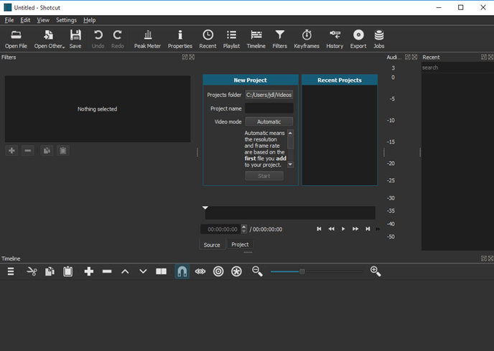Image resolution: width=494 pixels, height=351 pixels.
Task: Play the video in the player
Action: tap(343, 229)
